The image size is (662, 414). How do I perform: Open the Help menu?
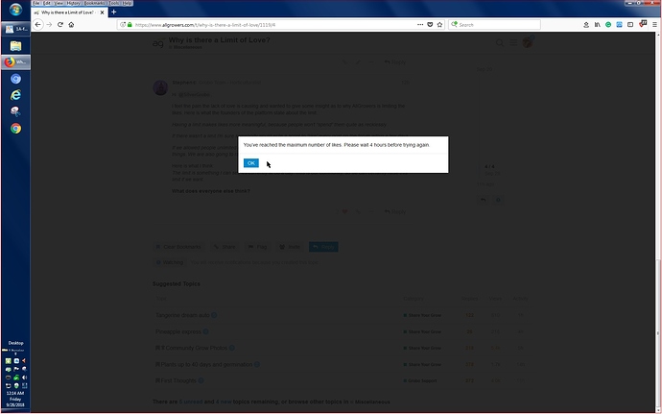tap(127, 3)
